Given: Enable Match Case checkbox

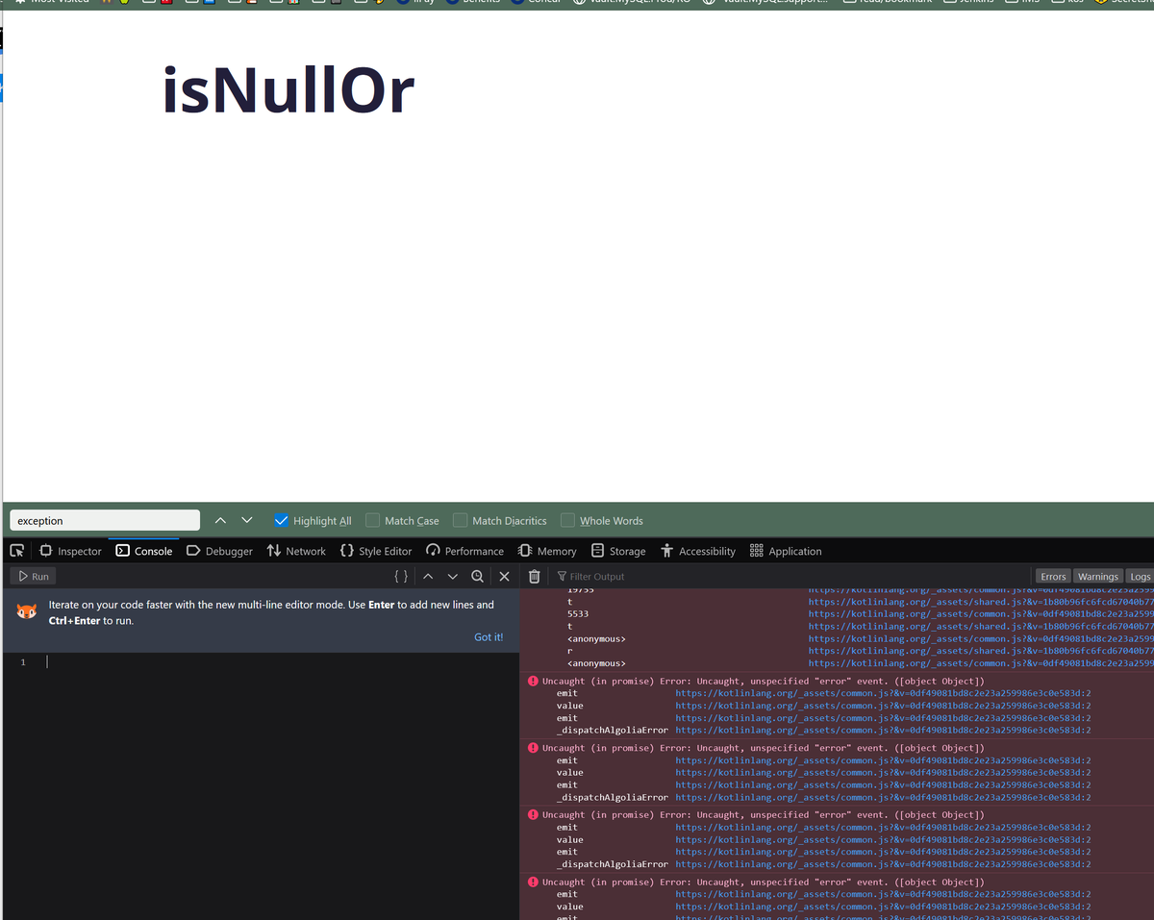Looking at the screenshot, I should pyautogui.click(x=372, y=520).
